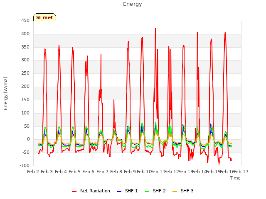This screenshot has width=266, height=199.
Task: Click the blue SHF 1 legend swatch
Action: point(119,192)
